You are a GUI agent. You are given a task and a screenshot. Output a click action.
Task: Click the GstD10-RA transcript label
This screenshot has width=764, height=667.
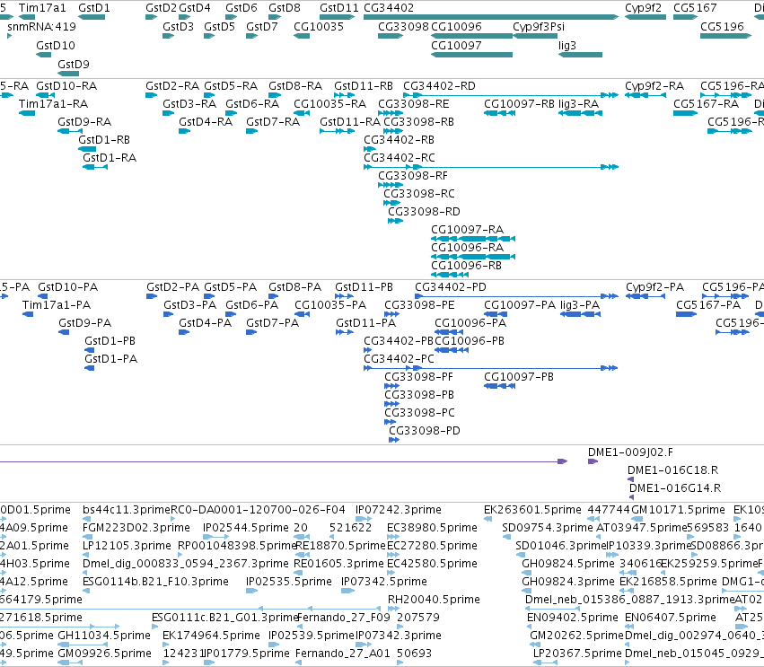click(66, 86)
